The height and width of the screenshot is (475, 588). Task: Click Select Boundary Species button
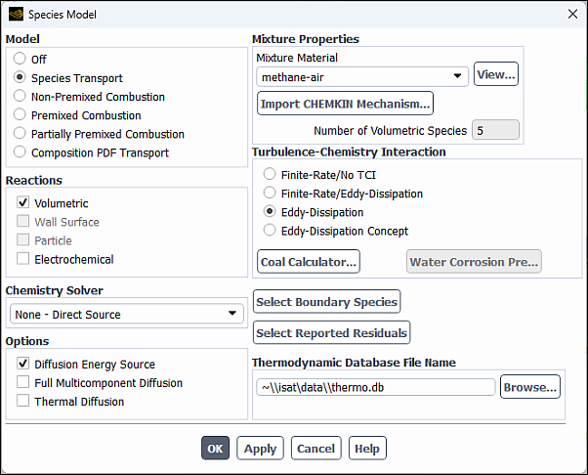point(326,302)
